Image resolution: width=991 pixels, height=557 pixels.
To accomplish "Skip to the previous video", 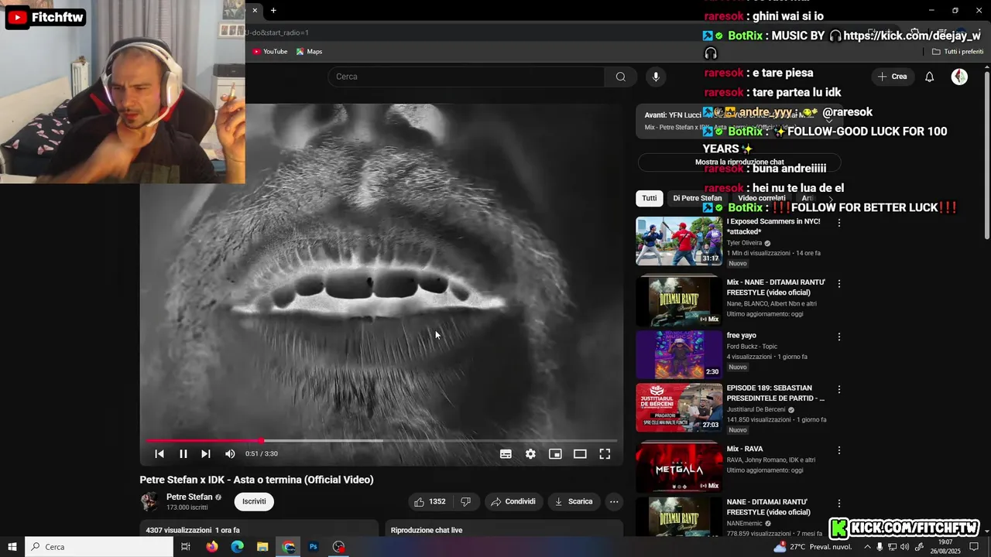I will 159,454.
